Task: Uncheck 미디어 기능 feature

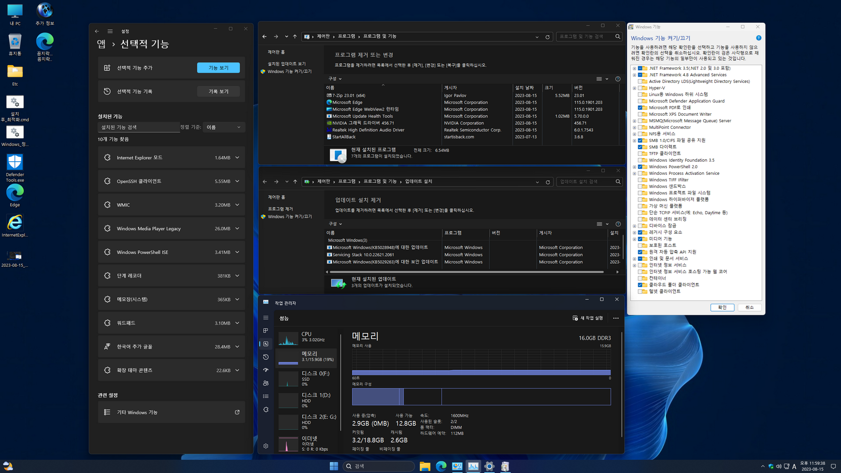Action: coord(640,239)
